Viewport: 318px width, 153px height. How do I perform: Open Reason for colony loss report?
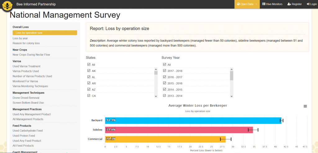tap(26, 43)
